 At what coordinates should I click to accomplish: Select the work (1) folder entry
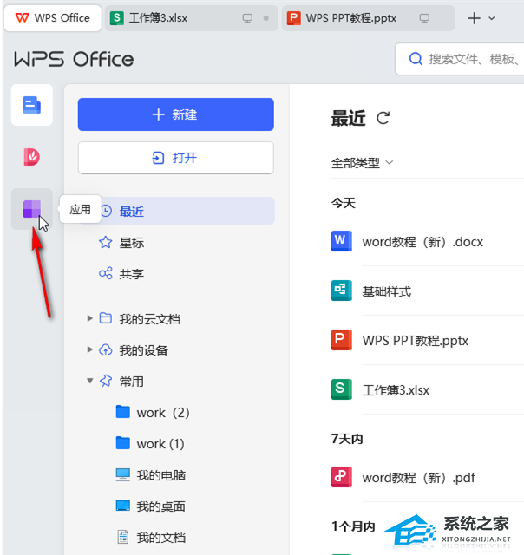(160, 443)
